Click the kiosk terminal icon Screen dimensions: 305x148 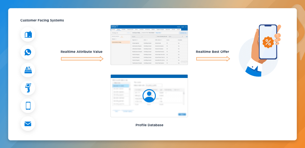28,88
